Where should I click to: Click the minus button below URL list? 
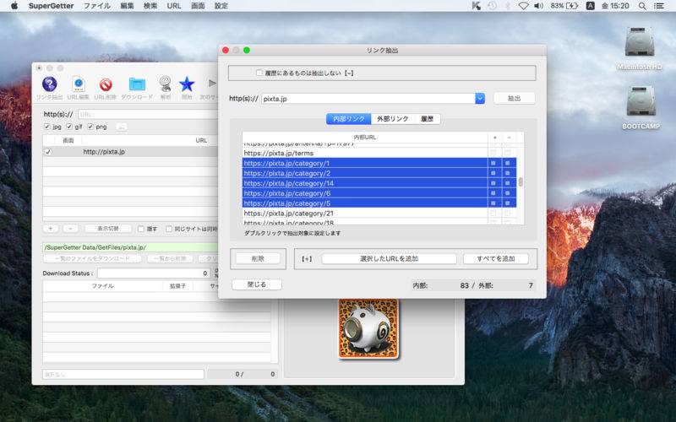point(70,229)
